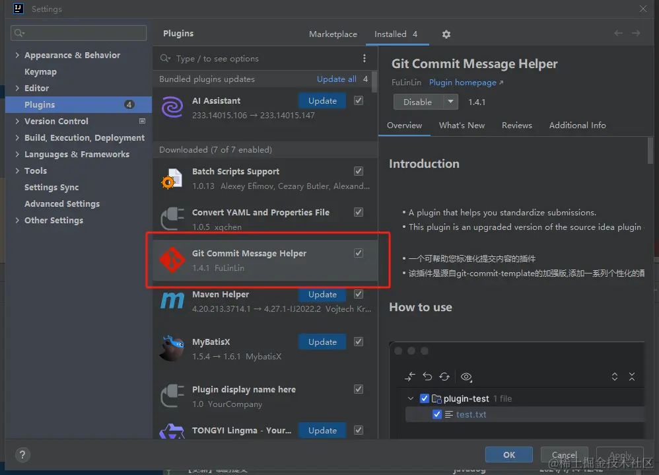Click Update for Maven Helper
The image size is (659, 475).
coord(322,295)
